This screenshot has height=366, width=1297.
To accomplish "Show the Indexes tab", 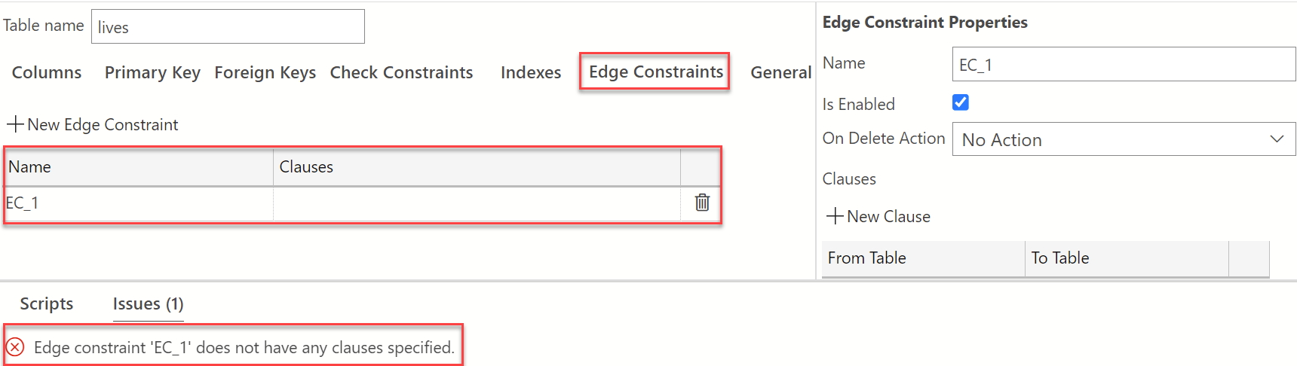I will [x=531, y=72].
